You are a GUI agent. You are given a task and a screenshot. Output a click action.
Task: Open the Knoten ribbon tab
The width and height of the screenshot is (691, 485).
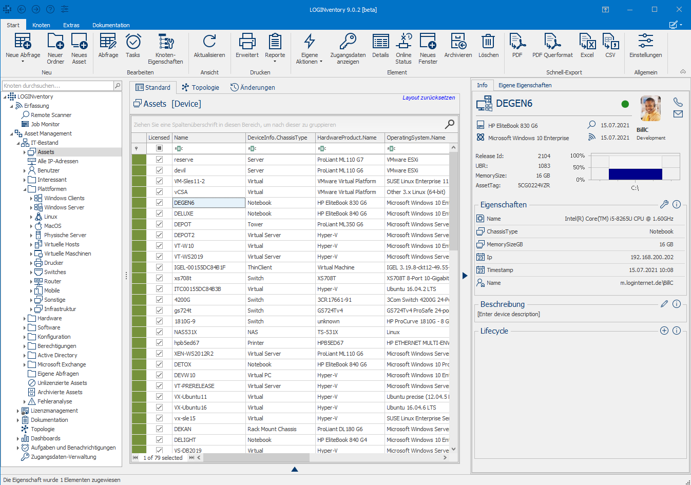[41, 25]
